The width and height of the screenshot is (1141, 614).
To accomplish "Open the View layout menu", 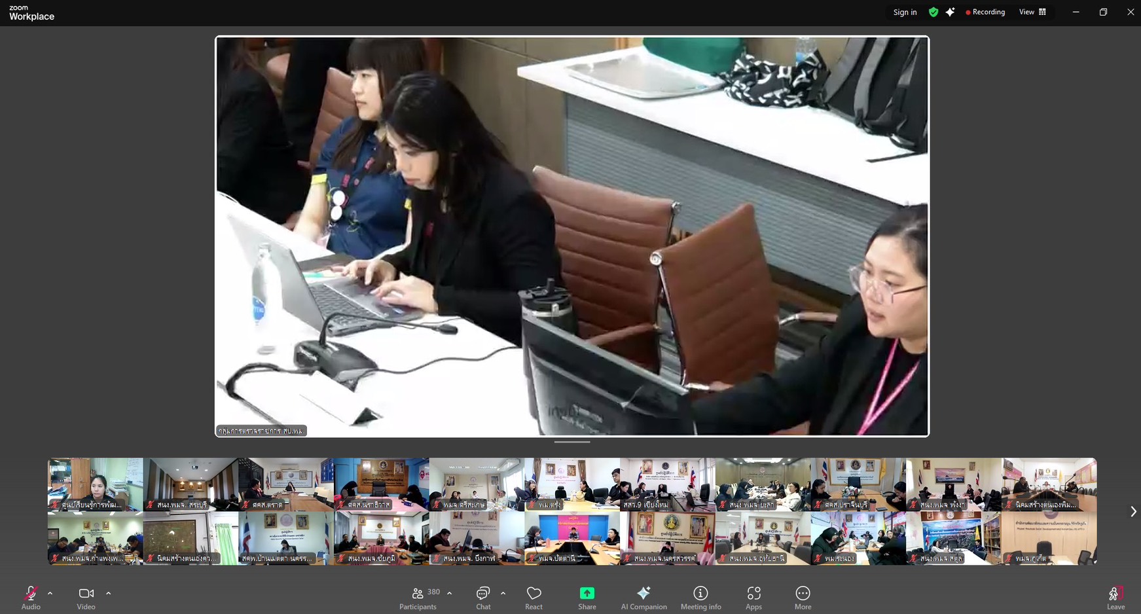I will click(1032, 12).
